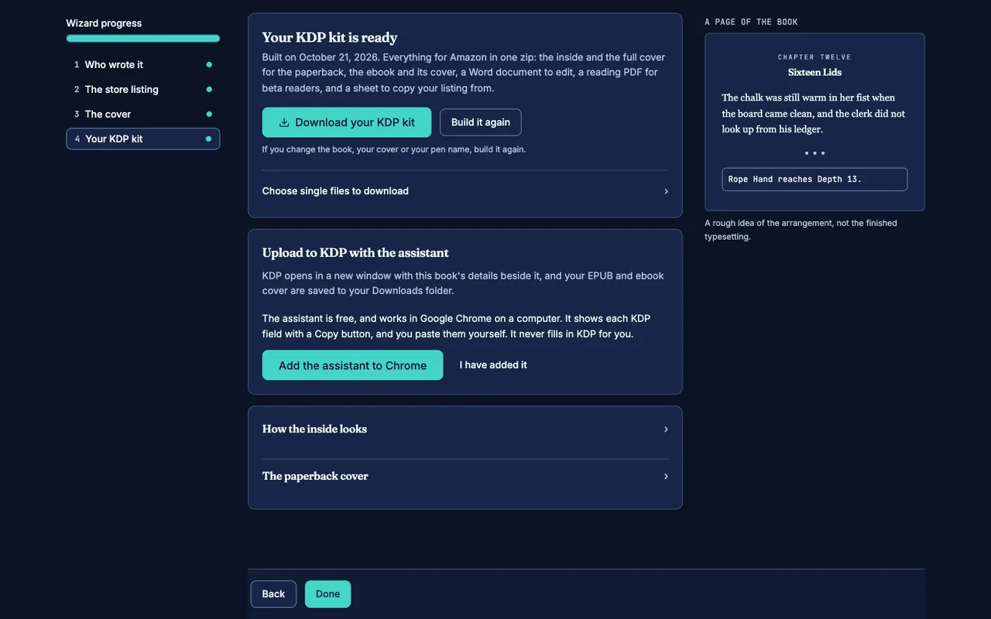Click the 'A PAGE OF THE BOOK' label
This screenshot has width=991, height=619.
click(x=751, y=22)
